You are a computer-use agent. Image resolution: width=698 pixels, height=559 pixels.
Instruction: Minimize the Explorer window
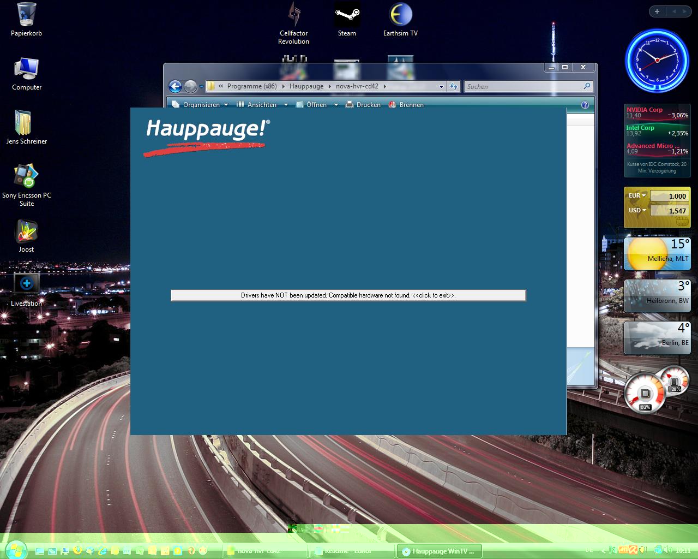[x=551, y=67]
